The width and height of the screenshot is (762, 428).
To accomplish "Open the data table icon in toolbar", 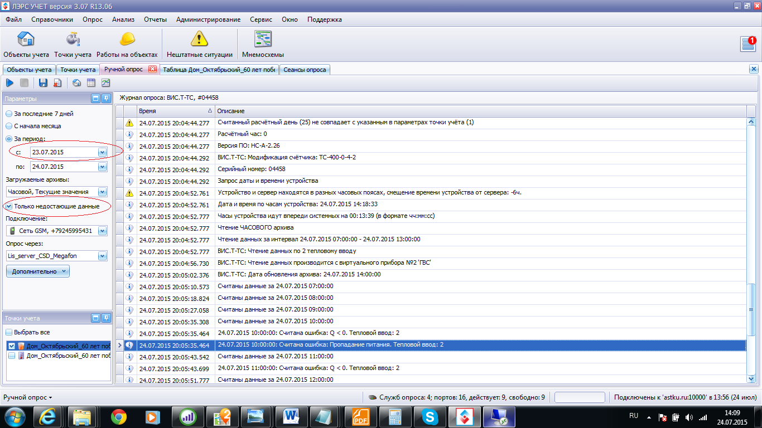I will [x=91, y=83].
